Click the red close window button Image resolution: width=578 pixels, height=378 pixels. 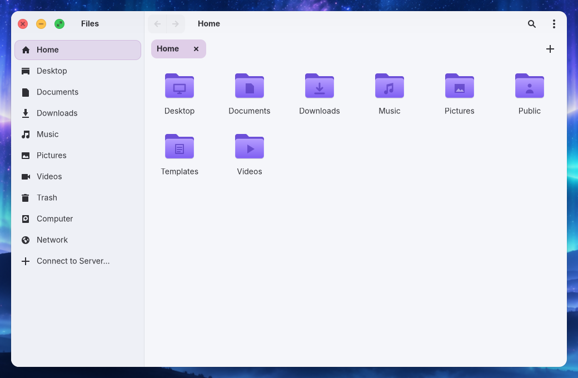click(23, 24)
